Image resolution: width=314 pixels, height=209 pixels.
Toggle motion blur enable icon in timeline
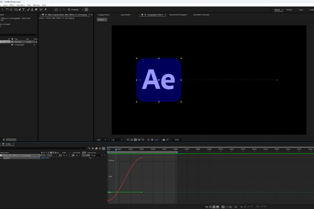click(100, 148)
